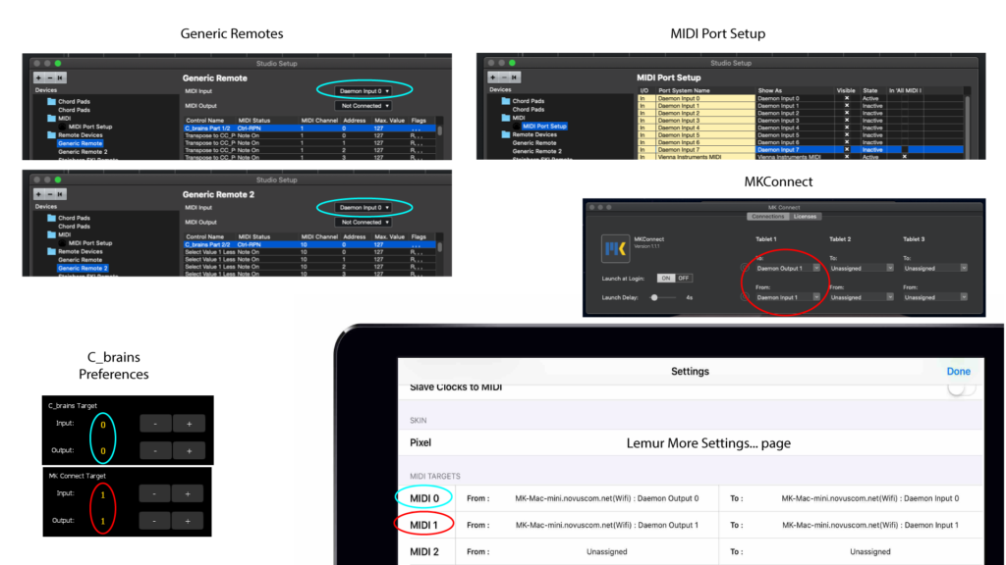
Task: Increase MK Connect Target Input with plus button
Action: click(x=188, y=494)
